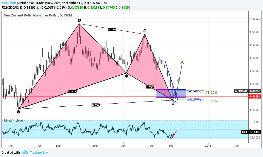Click the 0.94000 price axis label

click(255, 58)
